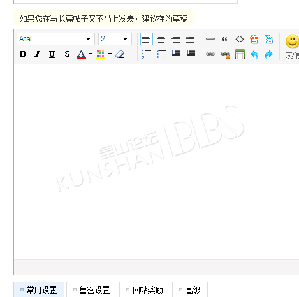This screenshot has height=297, width=299.
Task: Toggle italic text formatting
Action: coord(37,54)
